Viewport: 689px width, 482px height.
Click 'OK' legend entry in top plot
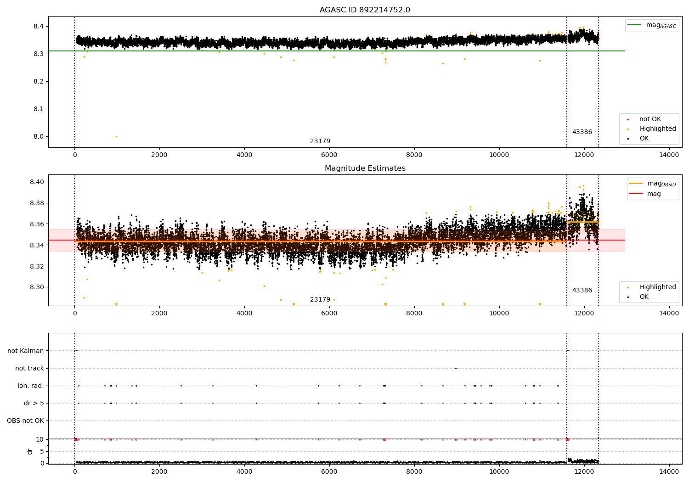pos(638,138)
